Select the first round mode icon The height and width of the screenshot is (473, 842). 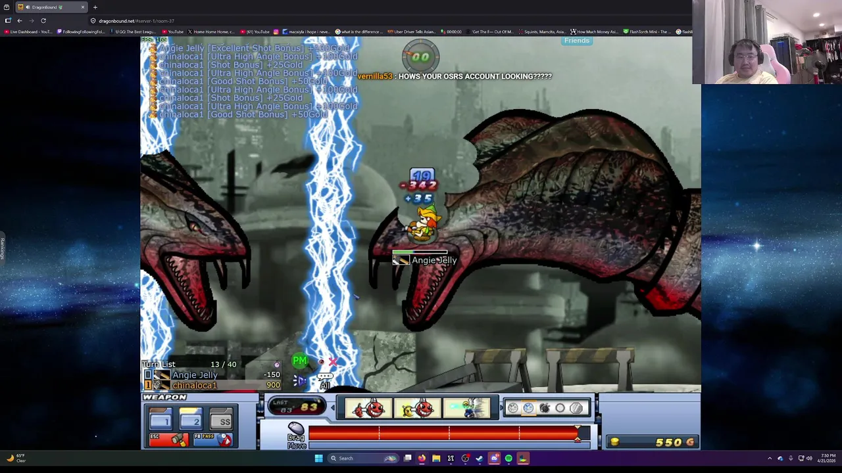[513, 408]
